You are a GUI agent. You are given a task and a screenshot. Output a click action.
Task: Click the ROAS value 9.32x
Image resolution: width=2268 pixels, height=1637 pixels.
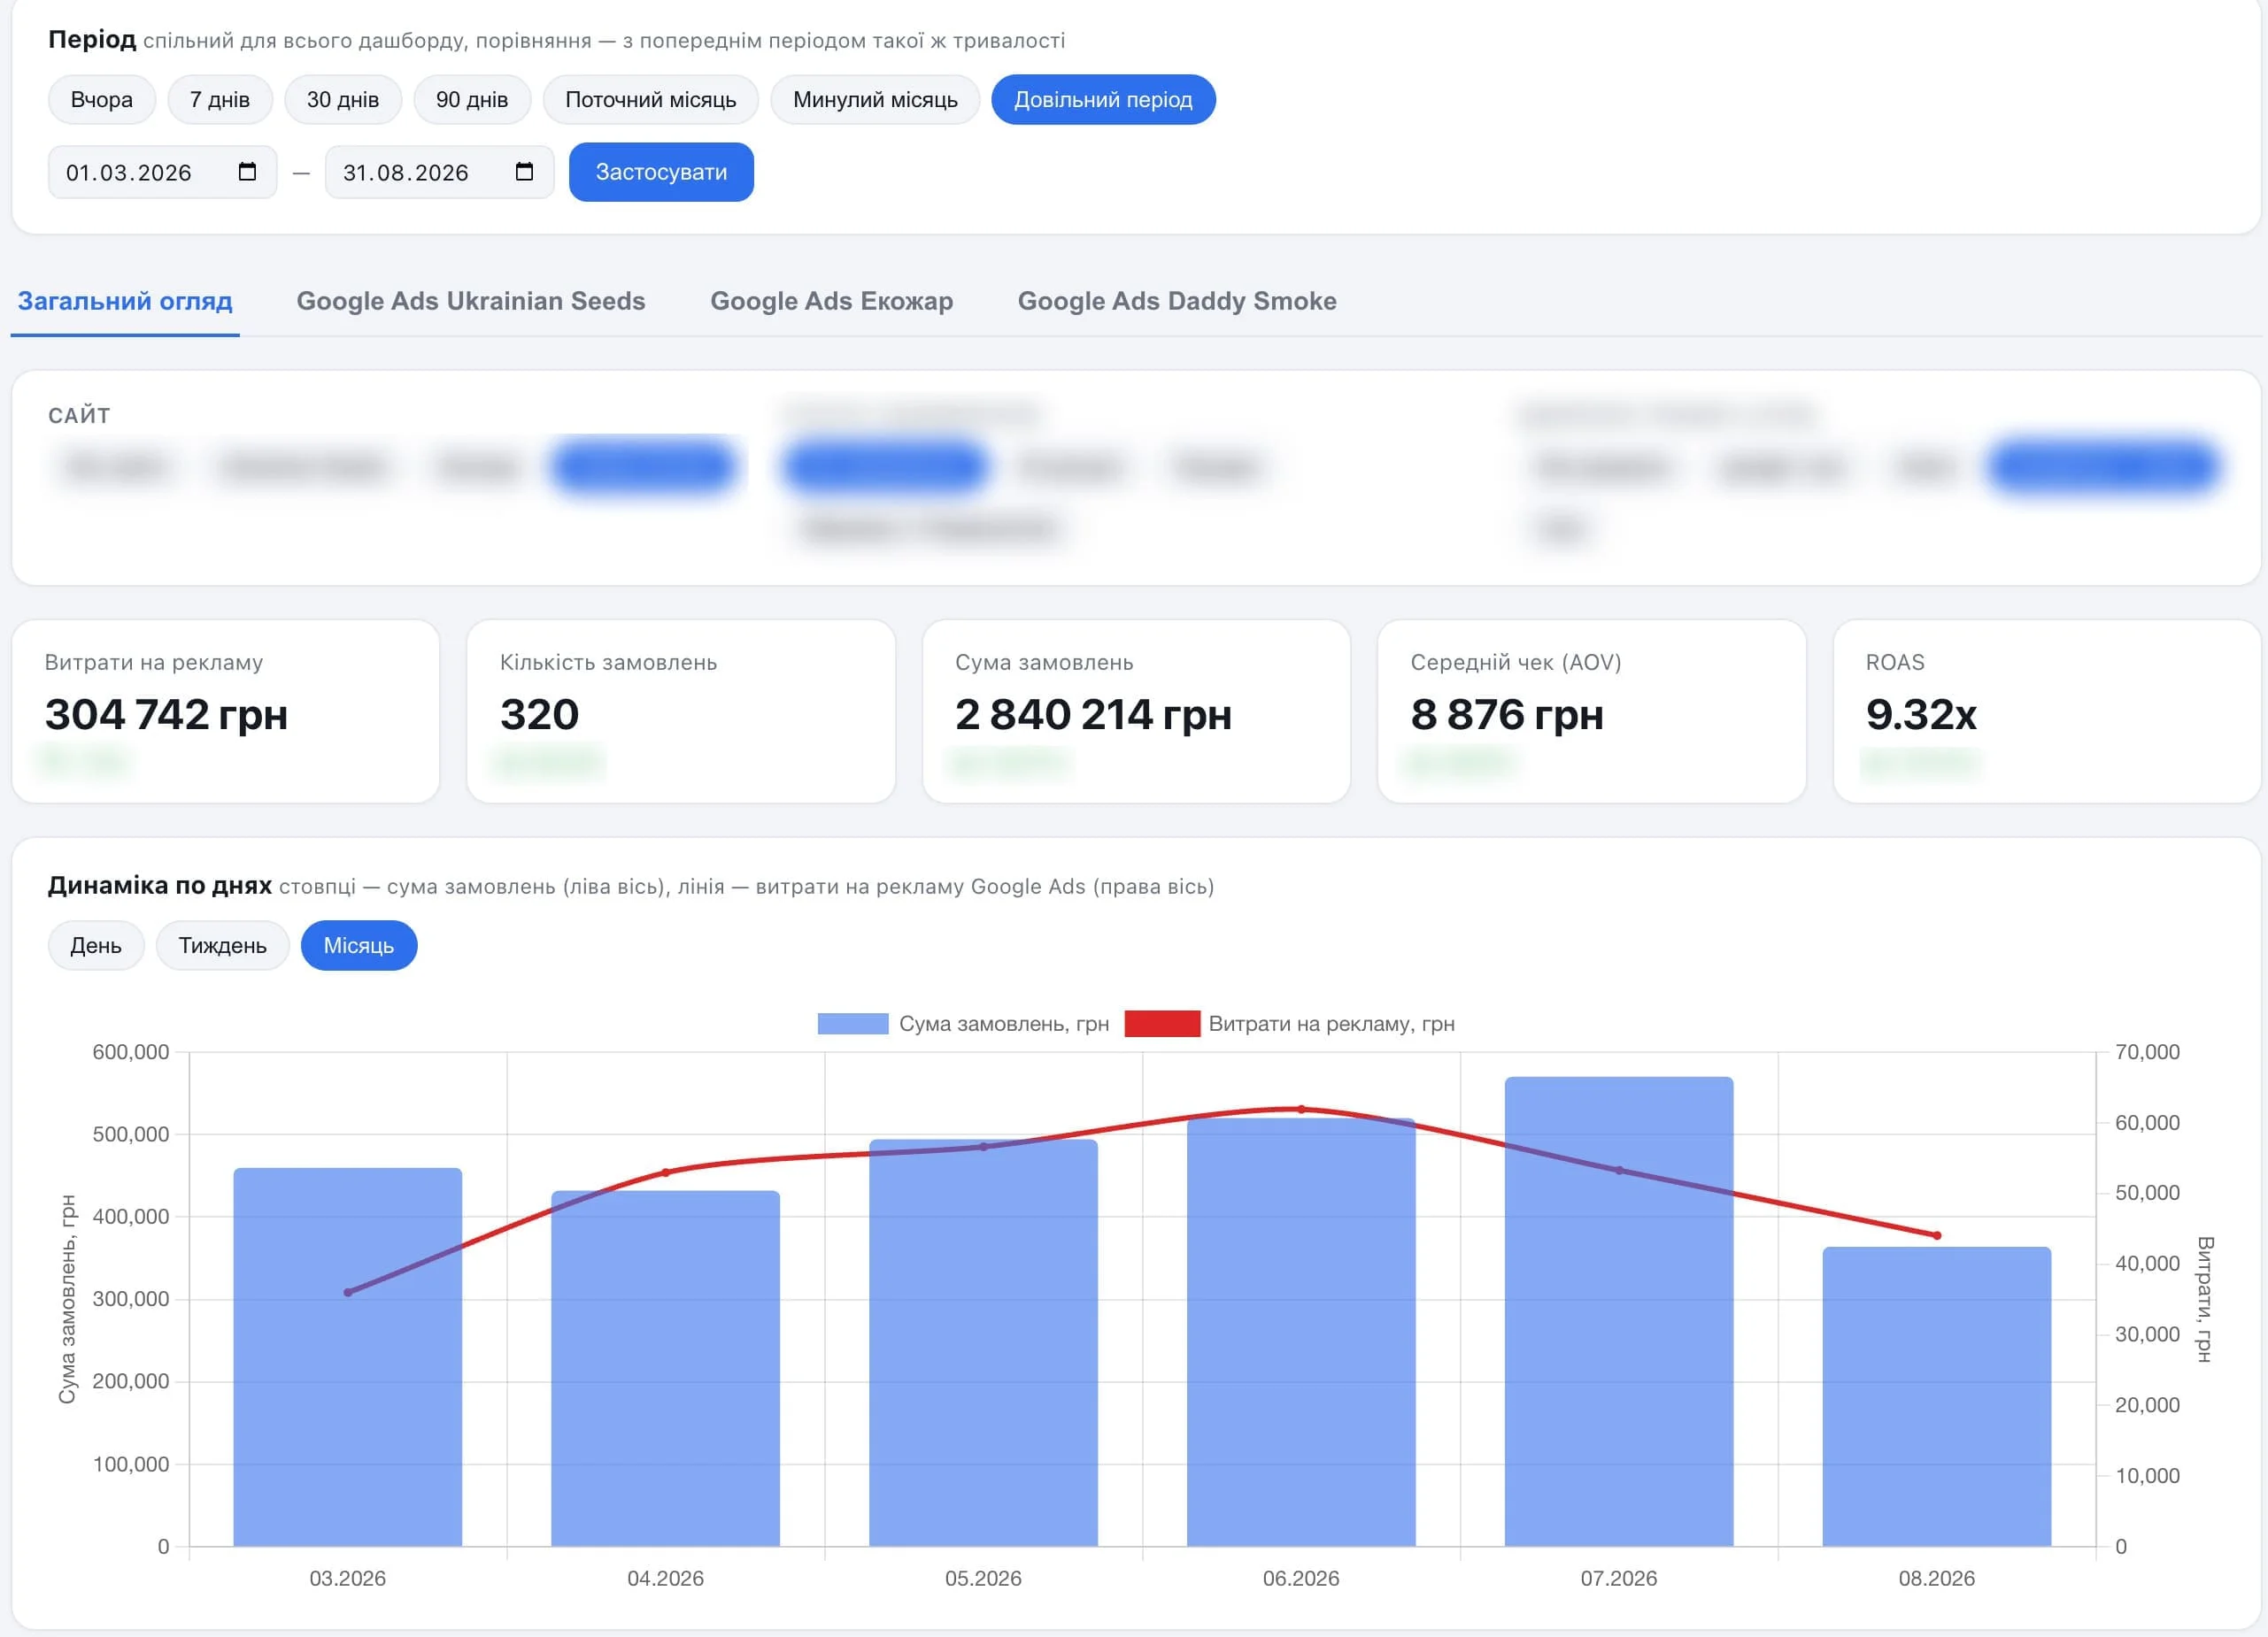pyautogui.click(x=1921, y=715)
